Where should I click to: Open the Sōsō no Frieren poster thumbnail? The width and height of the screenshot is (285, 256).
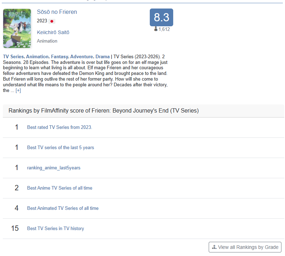(17, 28)
